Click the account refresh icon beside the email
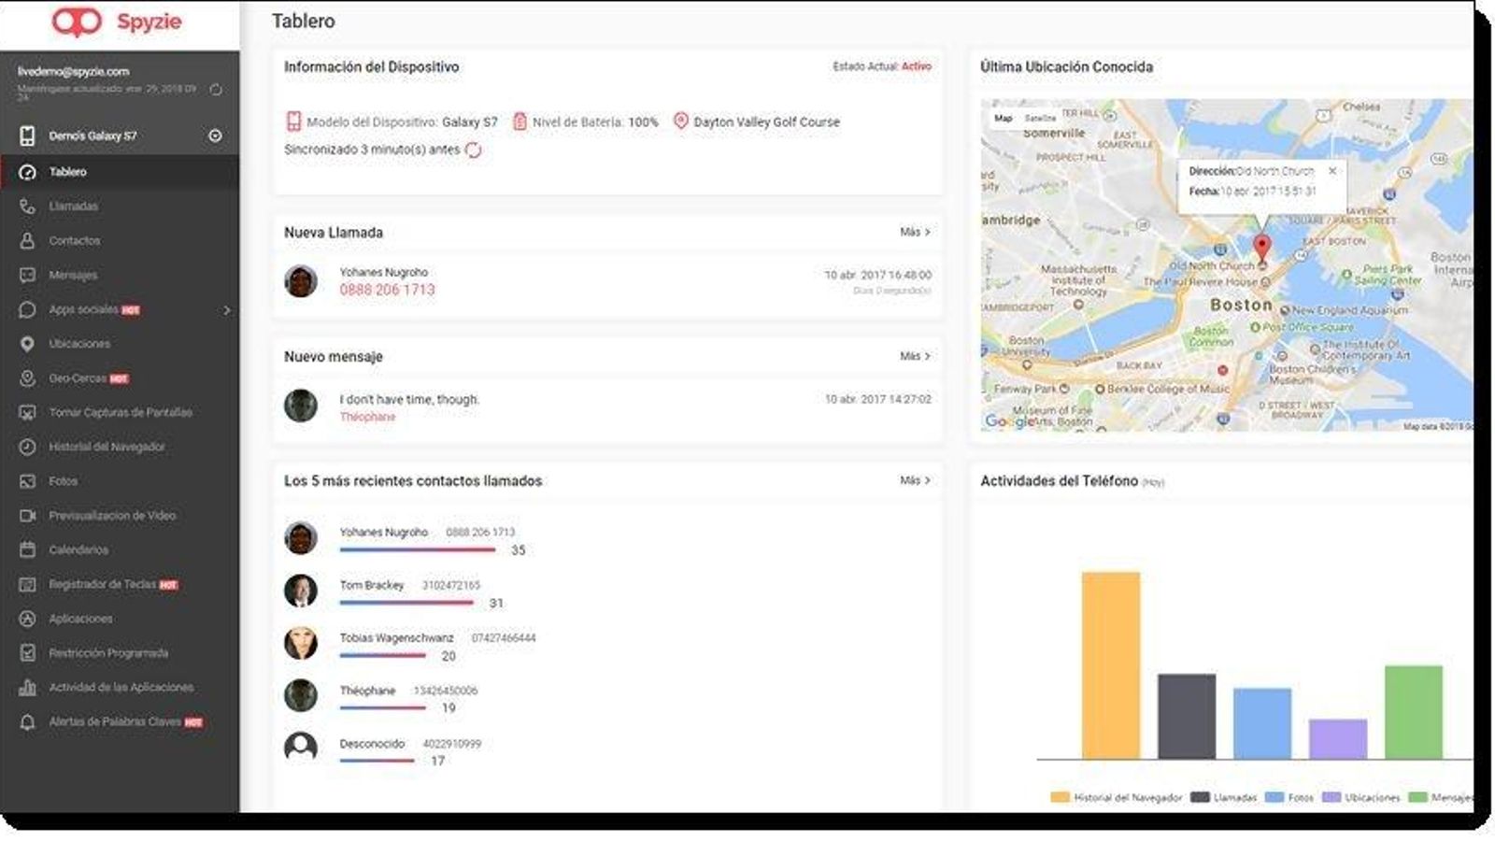The image size is (1495, 841). [216, 90]
